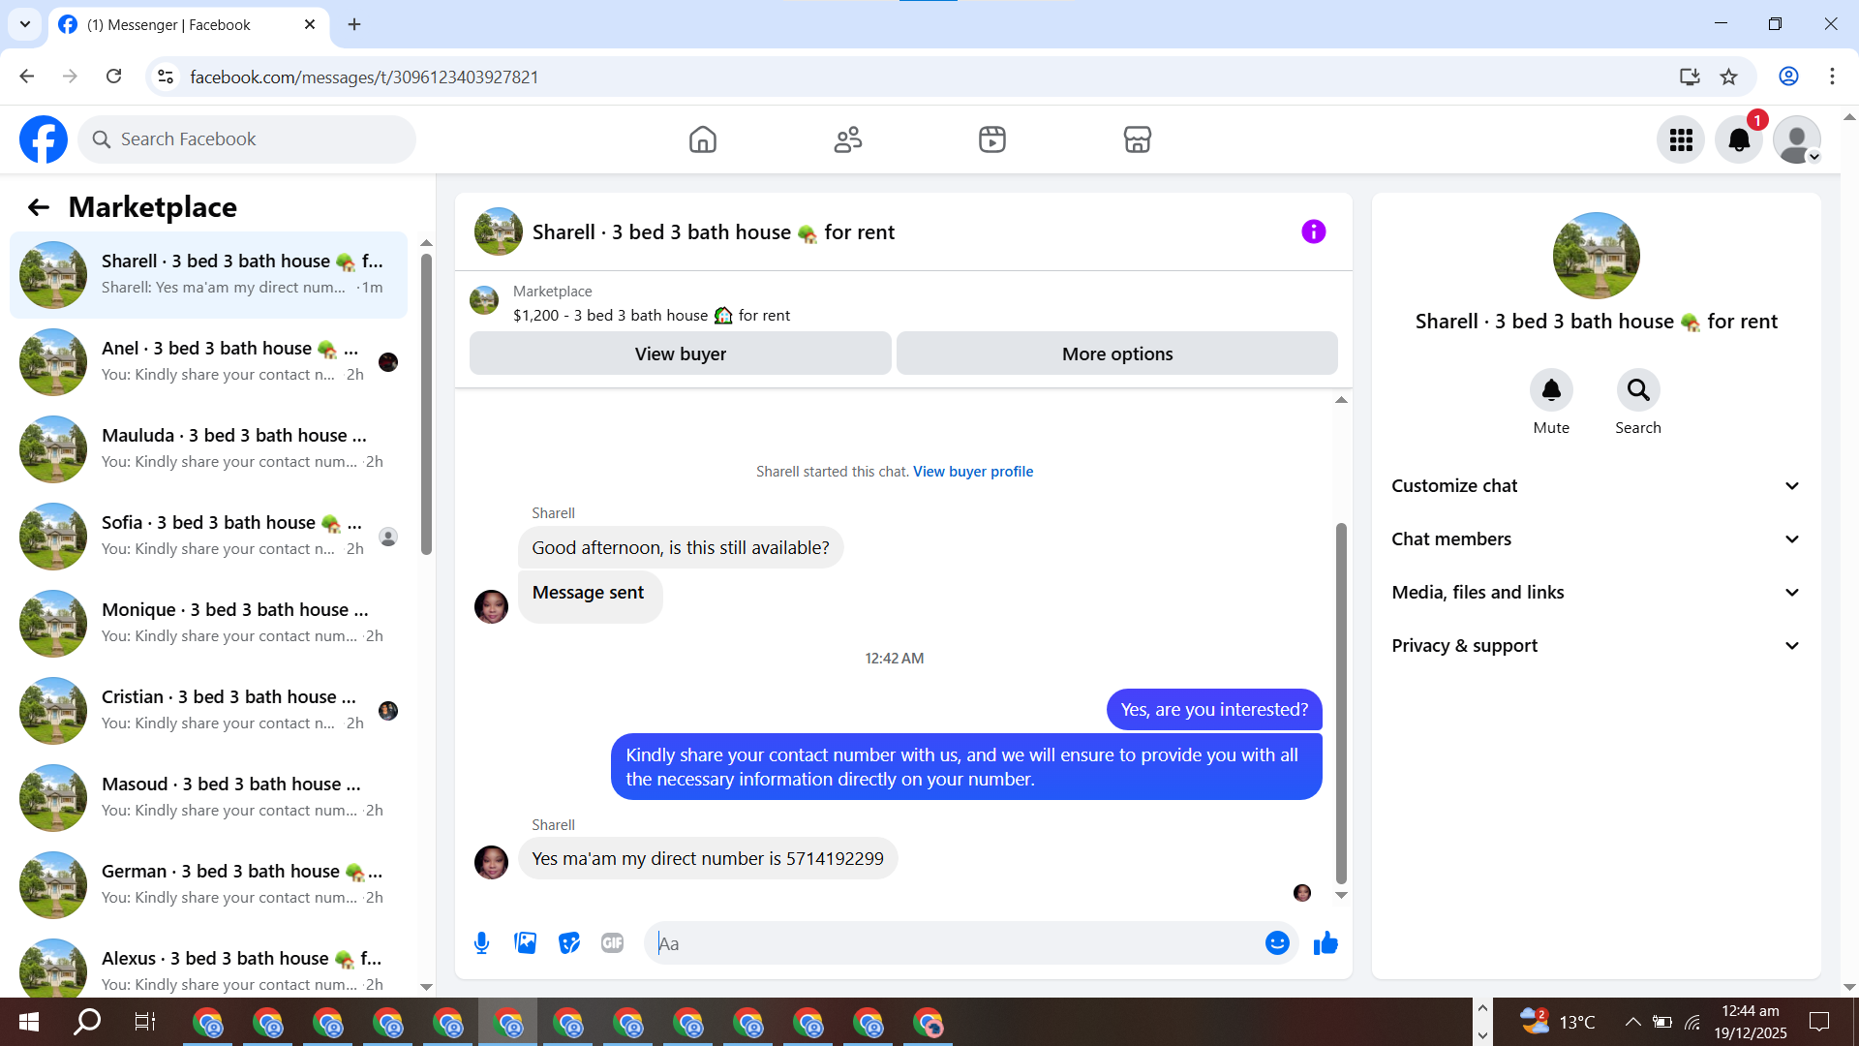Open the Facebook Home tab
Screen dimensions: 1859x1046
pos(703,140)
